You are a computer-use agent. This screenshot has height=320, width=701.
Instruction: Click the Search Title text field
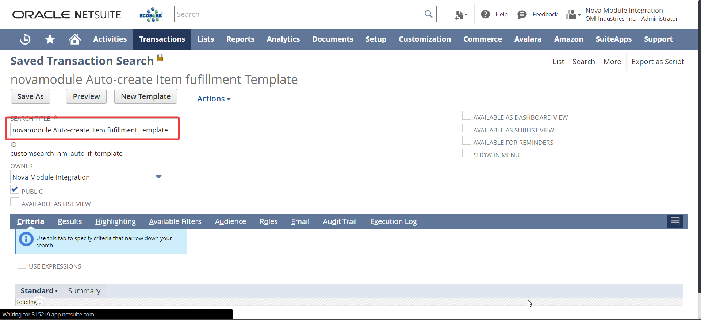[x=119, y=130]
